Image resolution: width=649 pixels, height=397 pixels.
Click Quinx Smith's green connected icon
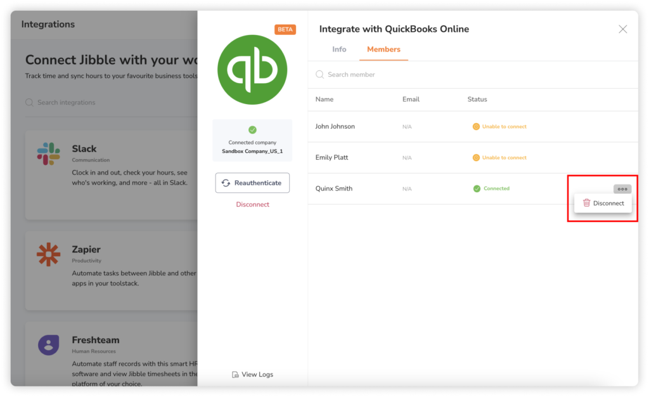tap(477, 189)
